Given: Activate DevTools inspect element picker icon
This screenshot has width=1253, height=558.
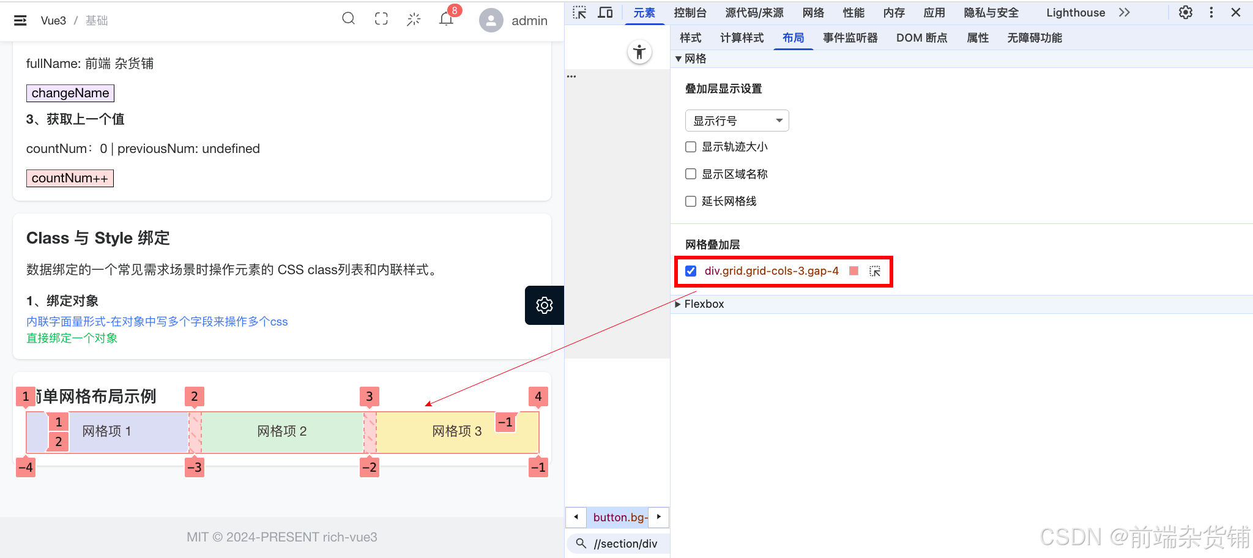Looking at the screenshot, I should click(579, 12).
